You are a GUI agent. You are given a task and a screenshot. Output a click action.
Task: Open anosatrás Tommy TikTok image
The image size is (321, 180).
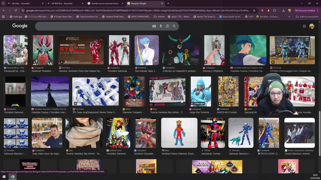point(213,133)
